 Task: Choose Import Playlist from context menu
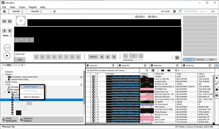click(30, 87)
